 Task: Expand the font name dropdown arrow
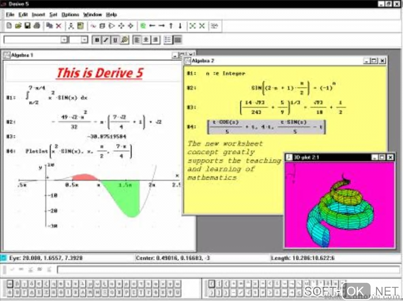tap(64, 40)
